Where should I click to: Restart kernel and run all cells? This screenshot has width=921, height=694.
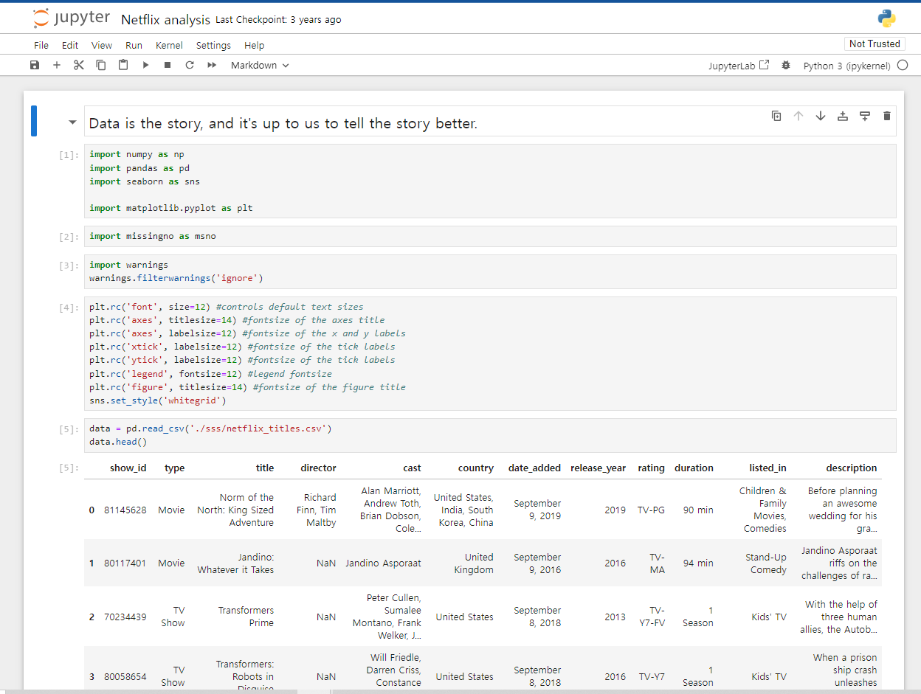[212, 65]
